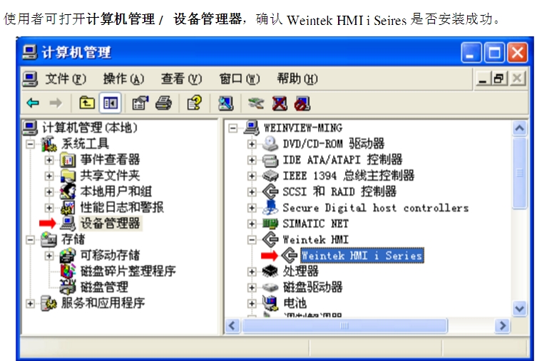Minimize the inner MMC child window

pyautogui.click(x=483, y=79)
